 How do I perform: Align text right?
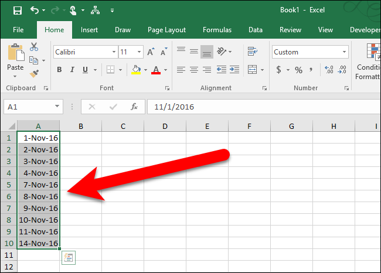click(x=207, y=70)
